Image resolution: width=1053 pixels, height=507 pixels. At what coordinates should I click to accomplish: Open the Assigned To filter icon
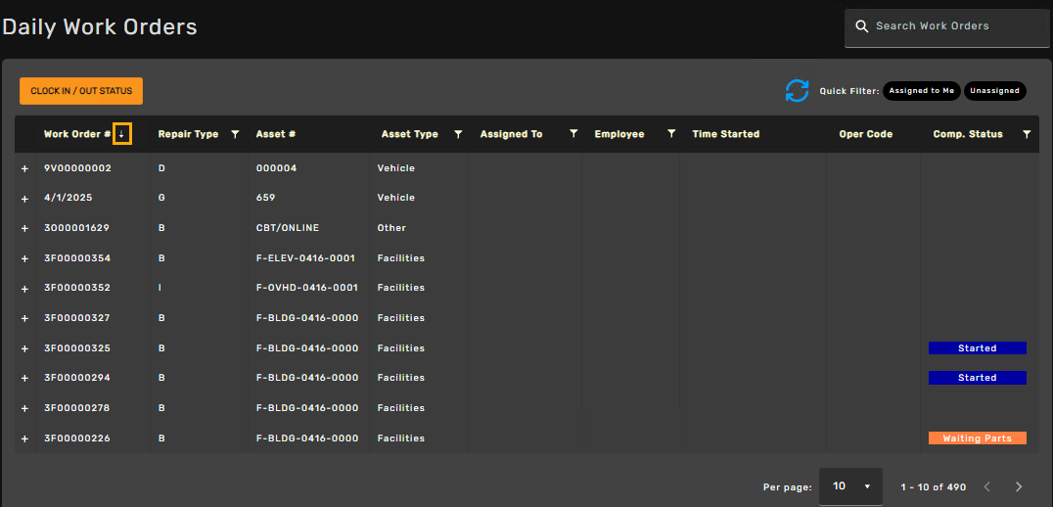point(573,134)
